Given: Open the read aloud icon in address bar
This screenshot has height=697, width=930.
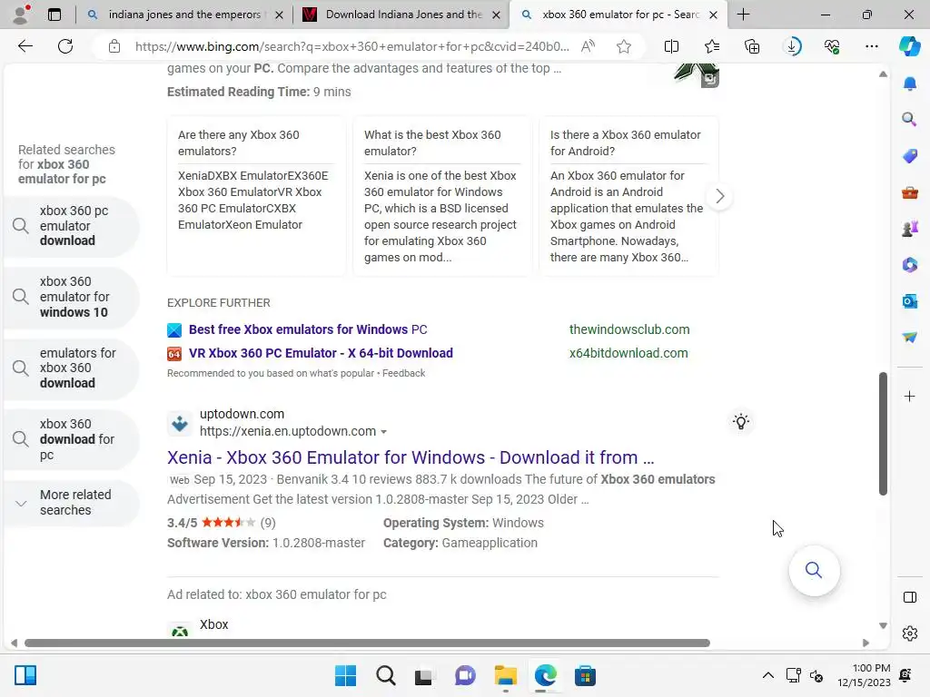Looking at the screenshot, I should (x=588, y=46).
